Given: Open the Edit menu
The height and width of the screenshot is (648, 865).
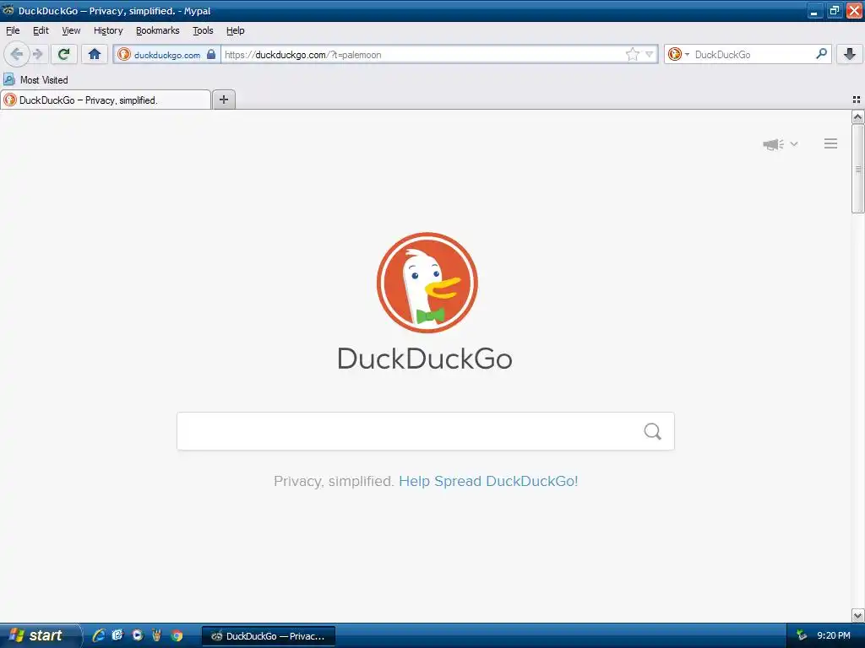Looking at the screenshot, I should tap(41, 30).
